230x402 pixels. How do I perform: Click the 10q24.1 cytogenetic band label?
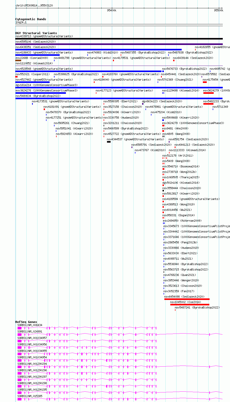point(21,22)
